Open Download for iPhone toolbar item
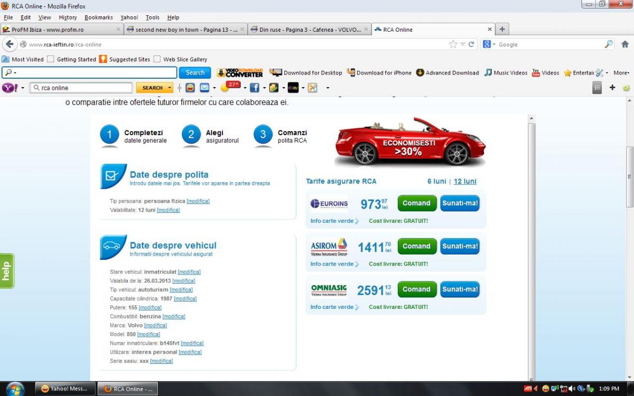Viewport: 634px width, 396px height. click(379, 73)
